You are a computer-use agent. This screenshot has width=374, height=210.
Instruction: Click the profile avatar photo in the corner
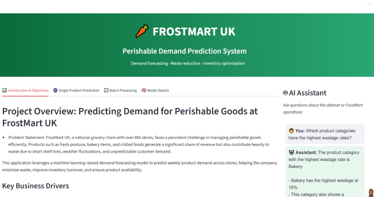click(x=370, y=193)
